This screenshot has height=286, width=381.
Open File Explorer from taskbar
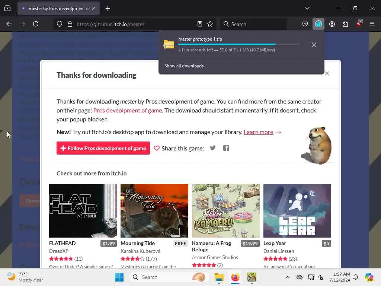click(x=219, y=277)
